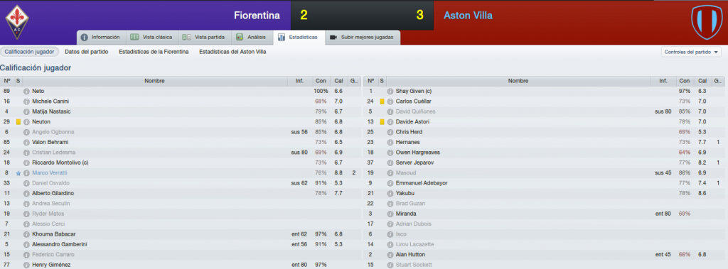The height and width of the screenshot is (269, 728).
Task: Sort Fiorentina table by Cal column
Action: tap(338, 81)
